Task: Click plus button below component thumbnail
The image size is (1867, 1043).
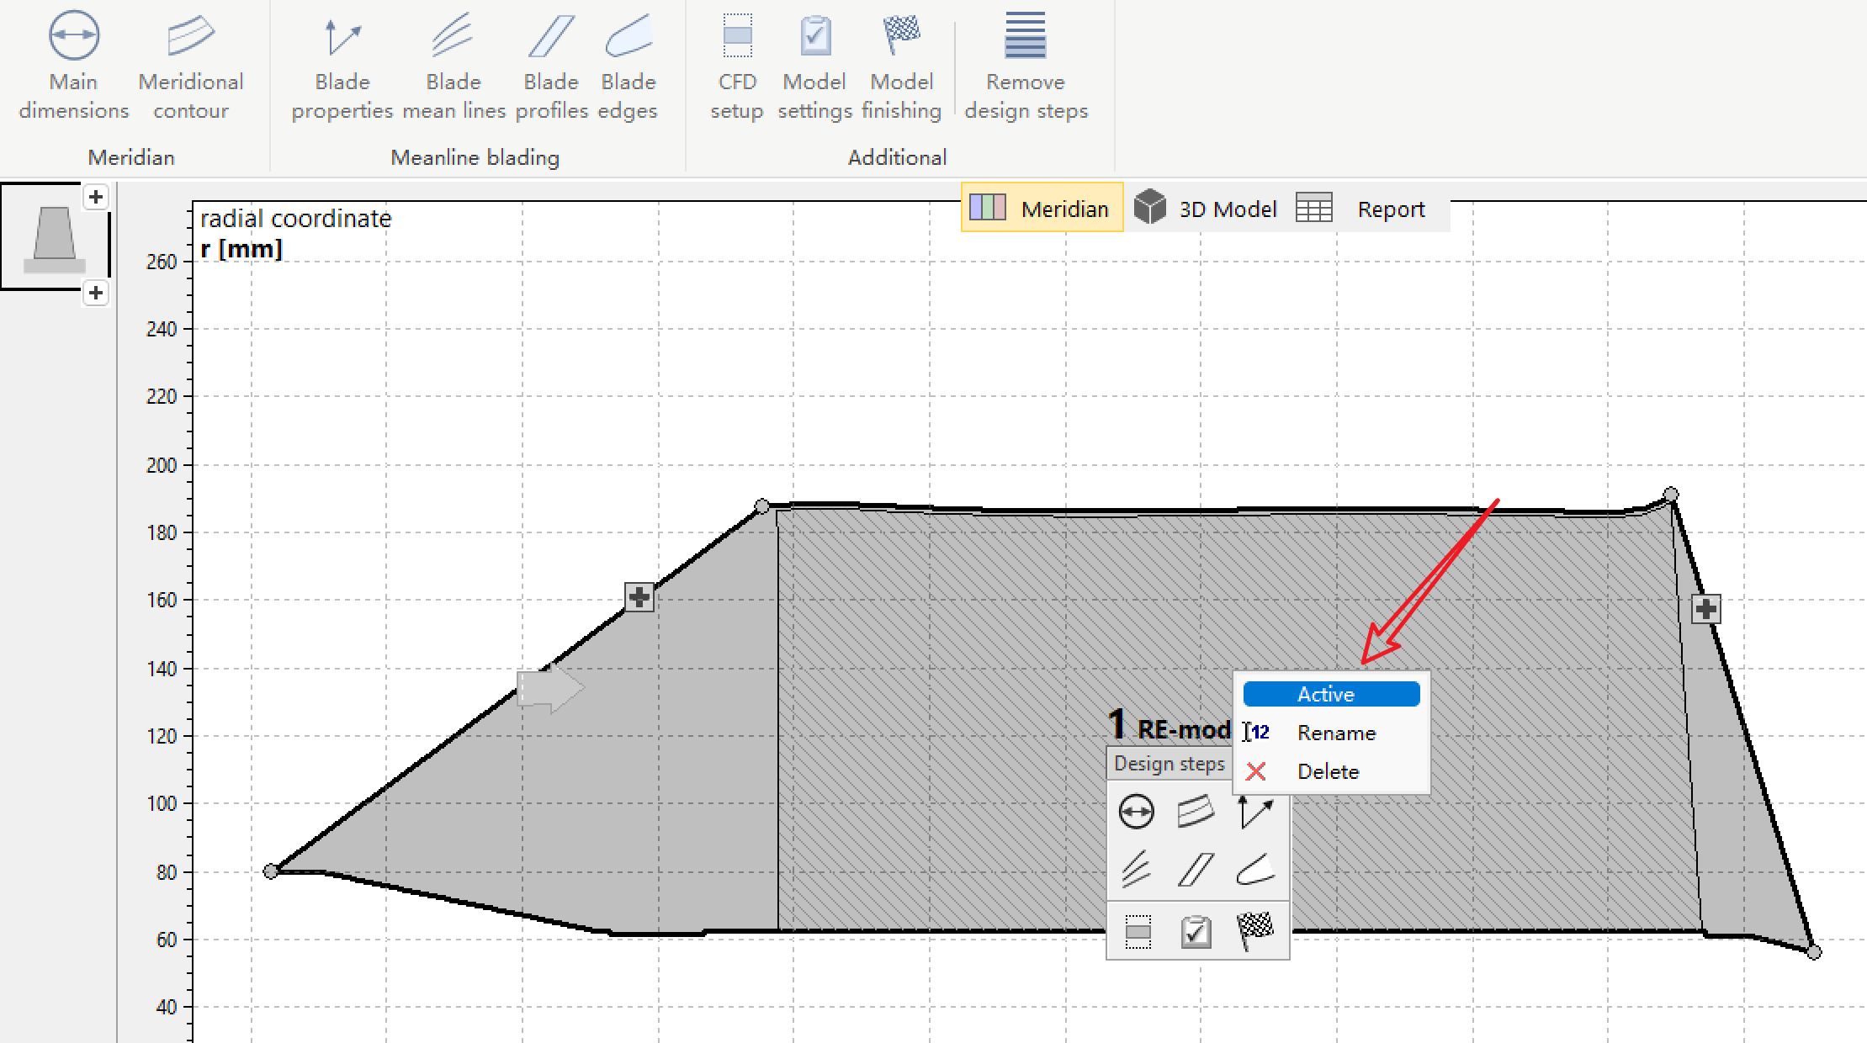Action: point(96,293)
